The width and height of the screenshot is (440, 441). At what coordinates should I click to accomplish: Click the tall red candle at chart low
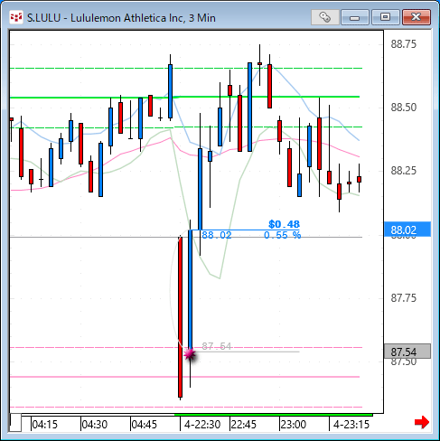[x=180, y=317]
